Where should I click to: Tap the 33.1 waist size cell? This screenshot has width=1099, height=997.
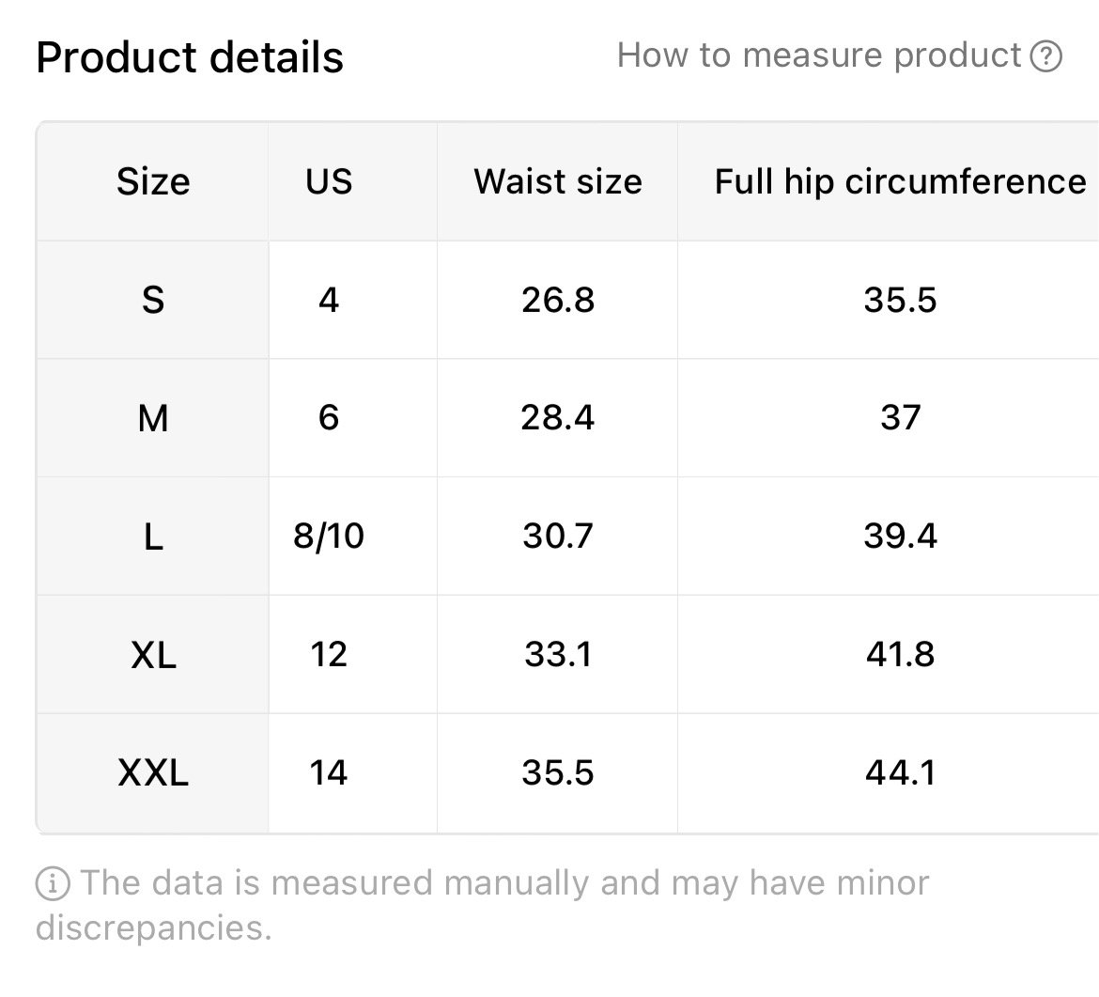point(558,655)
